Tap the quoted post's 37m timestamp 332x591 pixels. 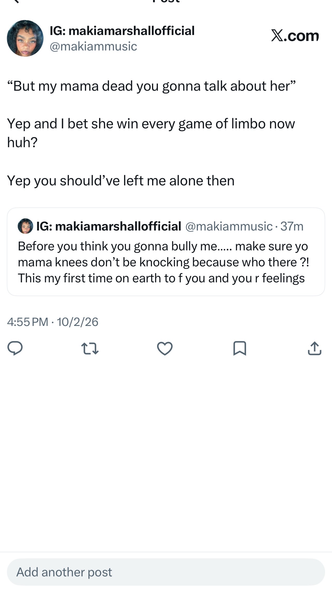click(292, 226)
